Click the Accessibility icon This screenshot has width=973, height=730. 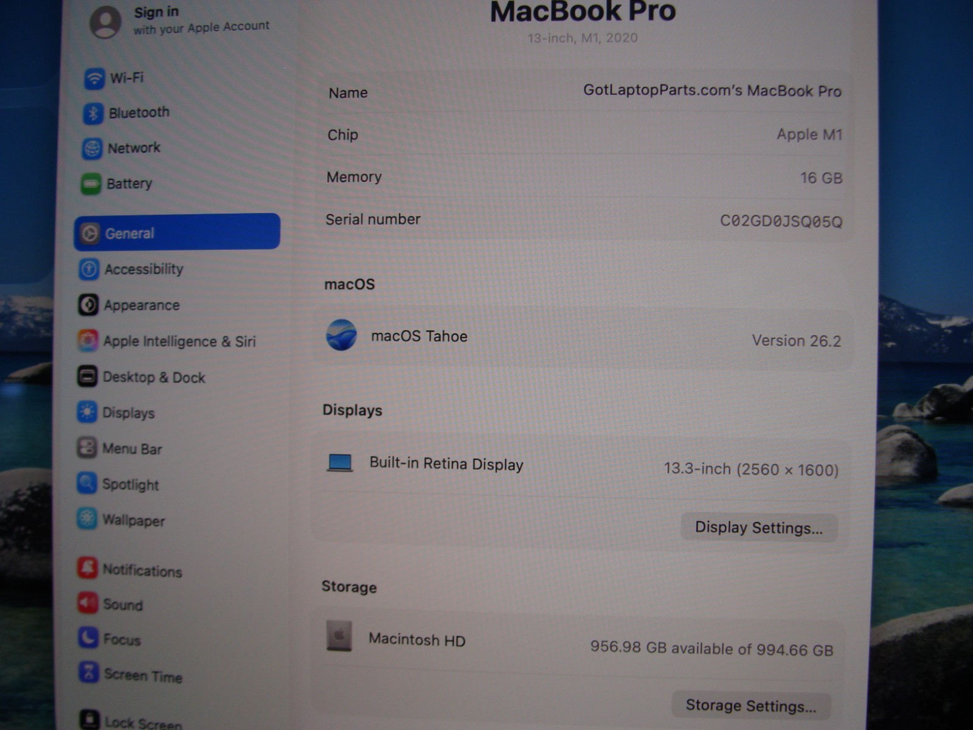(x=89, y=269)
